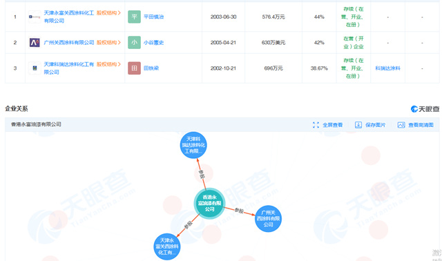Click share ratio 38.67%
Screen dimensions: 442x261
(x=319, y=68)
